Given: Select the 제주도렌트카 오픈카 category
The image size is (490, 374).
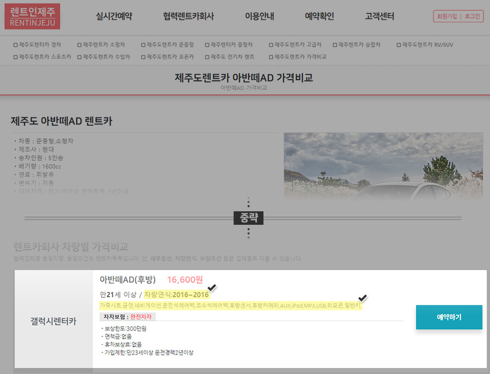Looking at the screenshot, I should pos(168,57).
